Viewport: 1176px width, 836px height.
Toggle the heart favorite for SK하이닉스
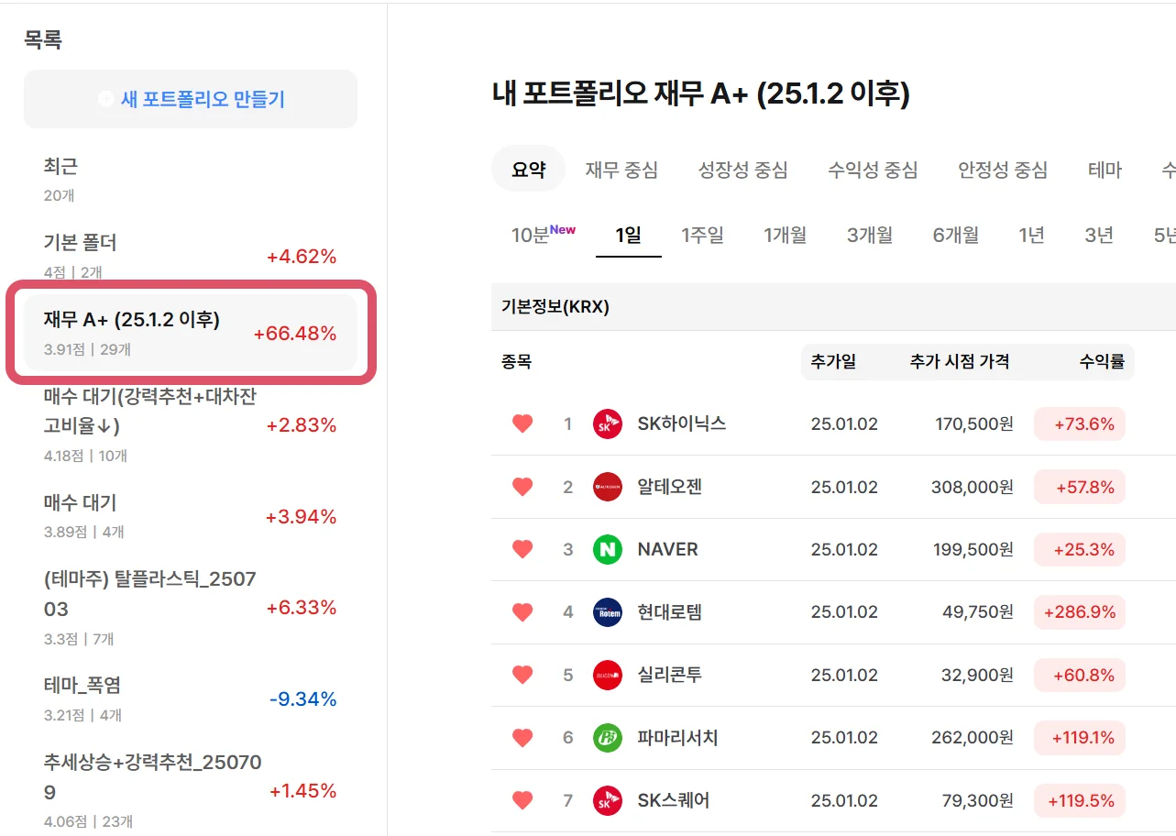point(522,423)
